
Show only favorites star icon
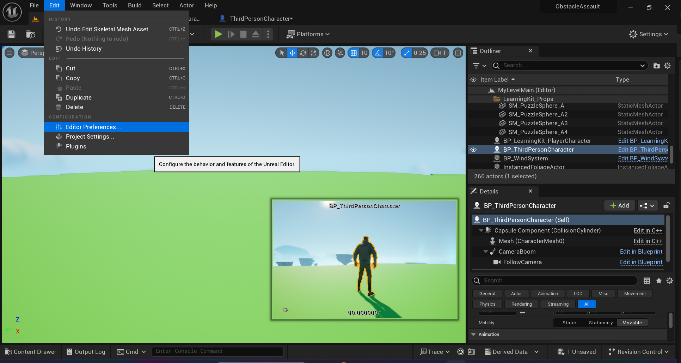coord(658,280)
